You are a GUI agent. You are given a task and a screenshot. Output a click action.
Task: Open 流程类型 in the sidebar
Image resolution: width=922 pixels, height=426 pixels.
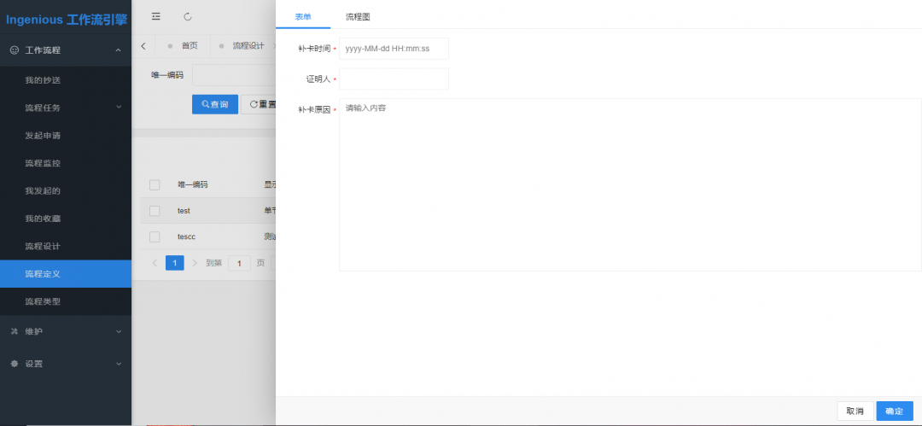point(66,302)
